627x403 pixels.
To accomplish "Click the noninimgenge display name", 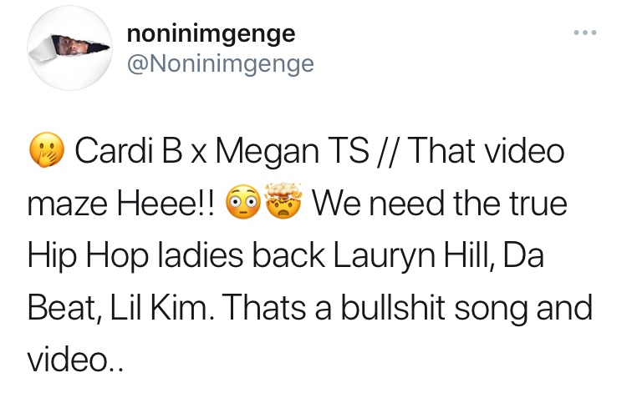I will pyautogui.click(x=212, y=34).
